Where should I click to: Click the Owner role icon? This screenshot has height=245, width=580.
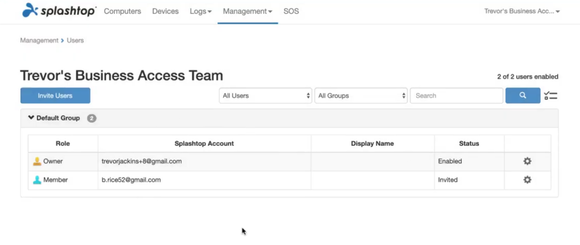pyautogui.click(x=37, y=161)
